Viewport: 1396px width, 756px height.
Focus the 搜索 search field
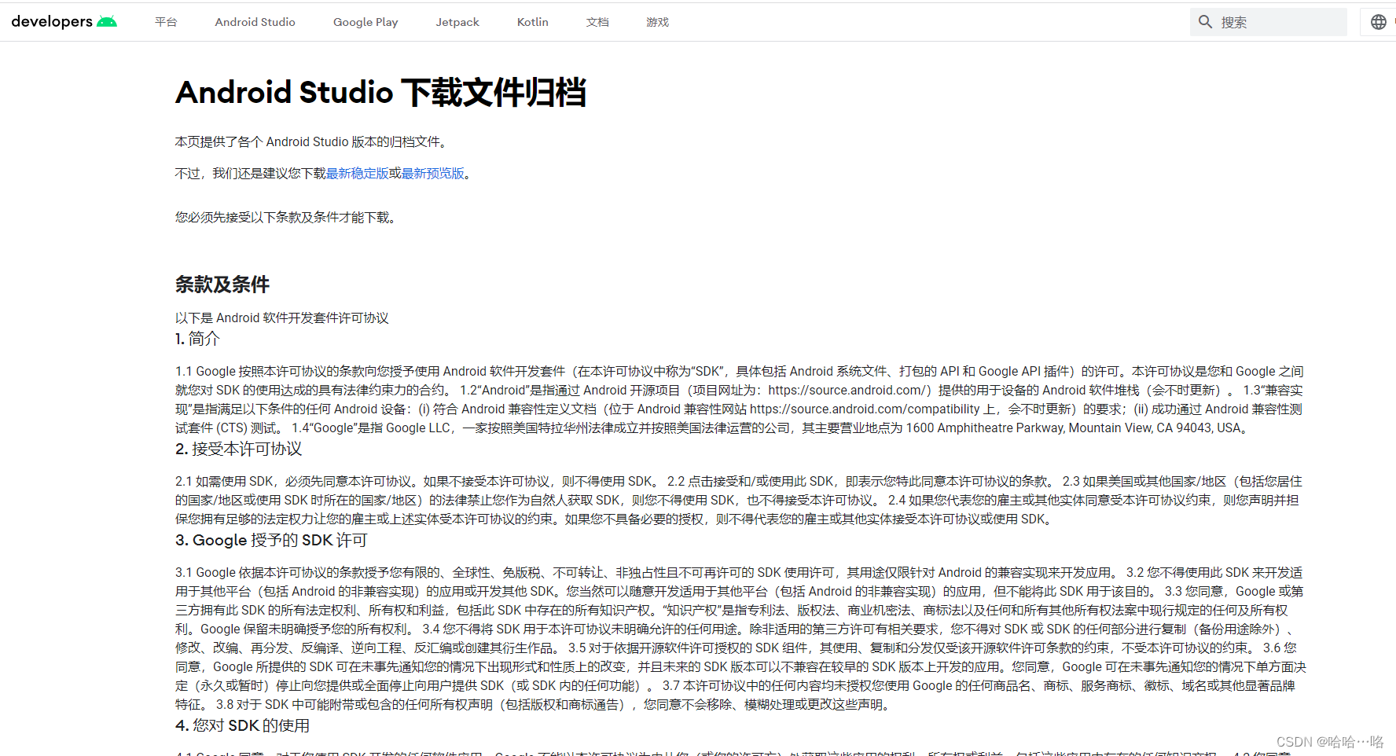coord(1268,22)
